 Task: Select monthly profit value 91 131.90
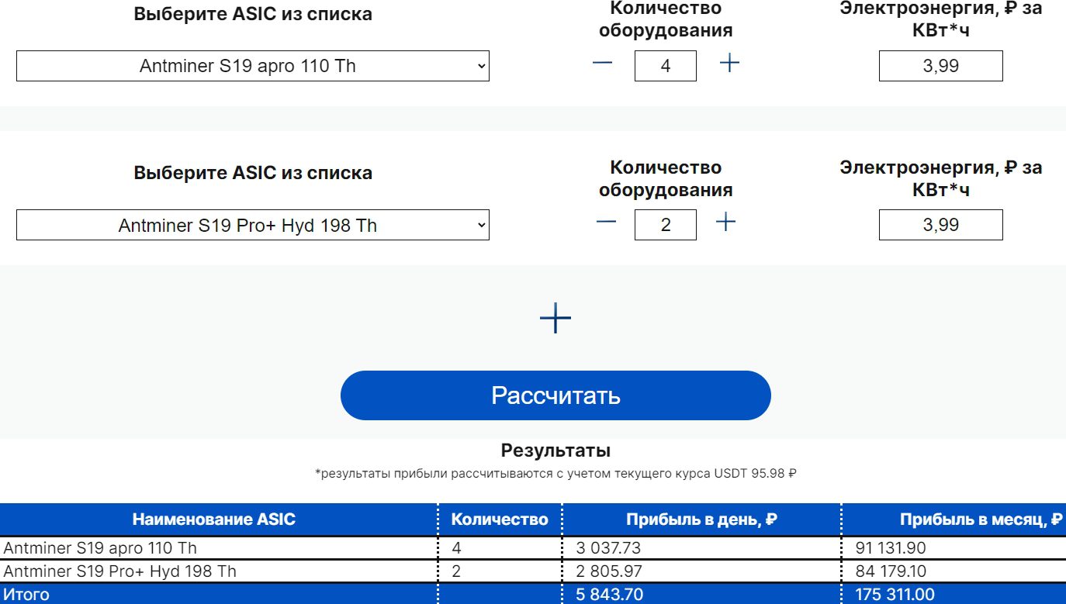(x=891, y=548)
